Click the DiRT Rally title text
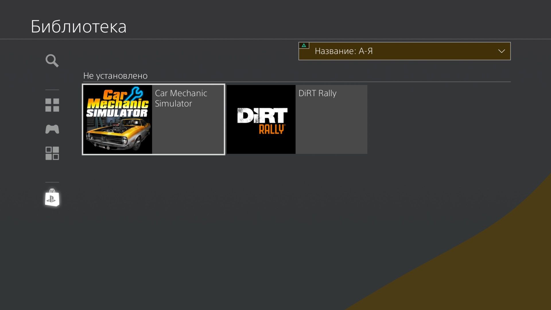This screenshot has height=310, width=551. (x=317, y=93)
